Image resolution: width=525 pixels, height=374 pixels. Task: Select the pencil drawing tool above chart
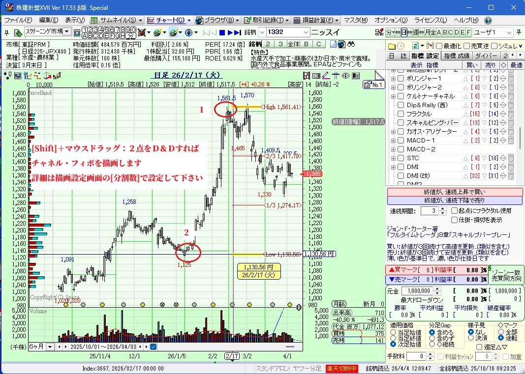[x=326, y=76]
